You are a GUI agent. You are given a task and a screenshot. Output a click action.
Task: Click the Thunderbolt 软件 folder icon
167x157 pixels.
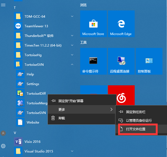(18, 36)
